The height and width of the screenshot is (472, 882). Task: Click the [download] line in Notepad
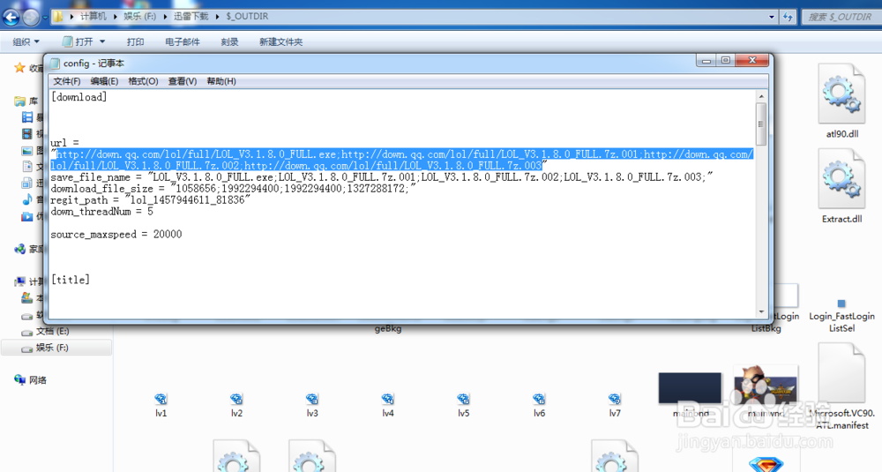click(78, 97)
